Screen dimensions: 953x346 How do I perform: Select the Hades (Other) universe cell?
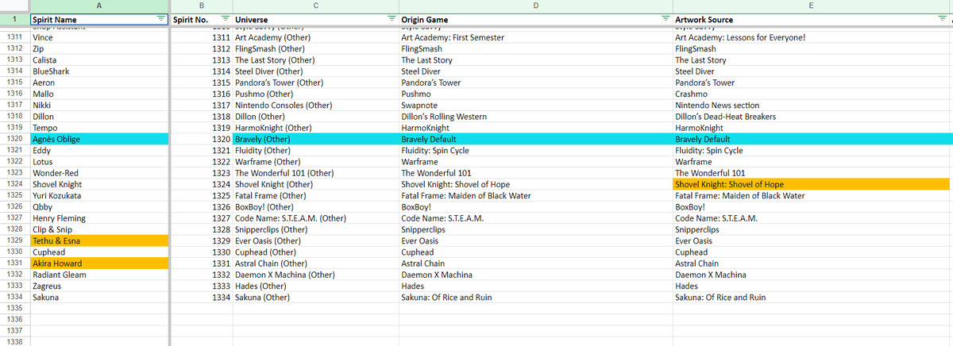click(x=316, y=286)
